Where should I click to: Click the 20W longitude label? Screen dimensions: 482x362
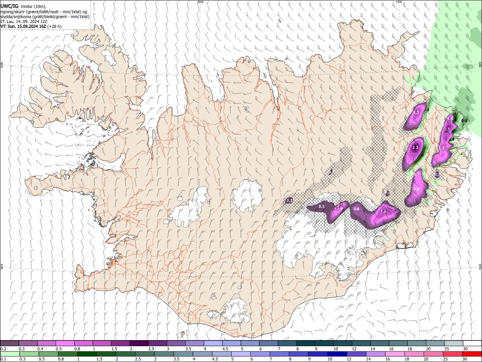point(200,2)
